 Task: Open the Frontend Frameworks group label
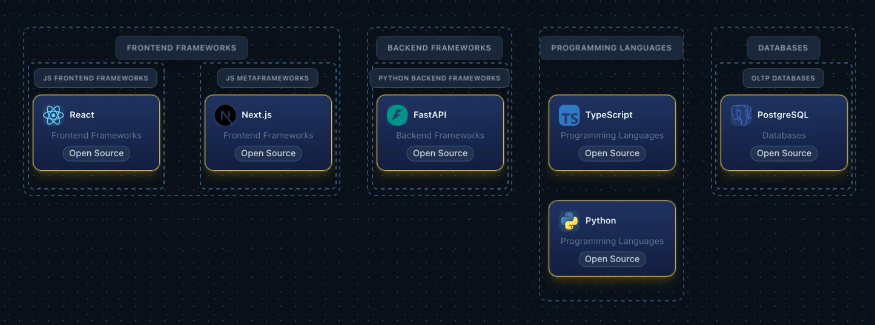[x=182, y=48]
